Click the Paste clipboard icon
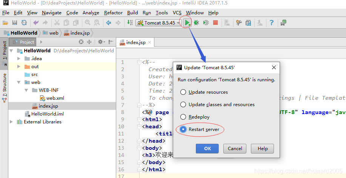The height and width of the screenshot is (178, 346). [76, 23]
